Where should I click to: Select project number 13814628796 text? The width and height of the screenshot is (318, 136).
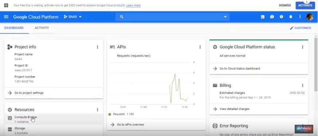[x=24, y=81]
